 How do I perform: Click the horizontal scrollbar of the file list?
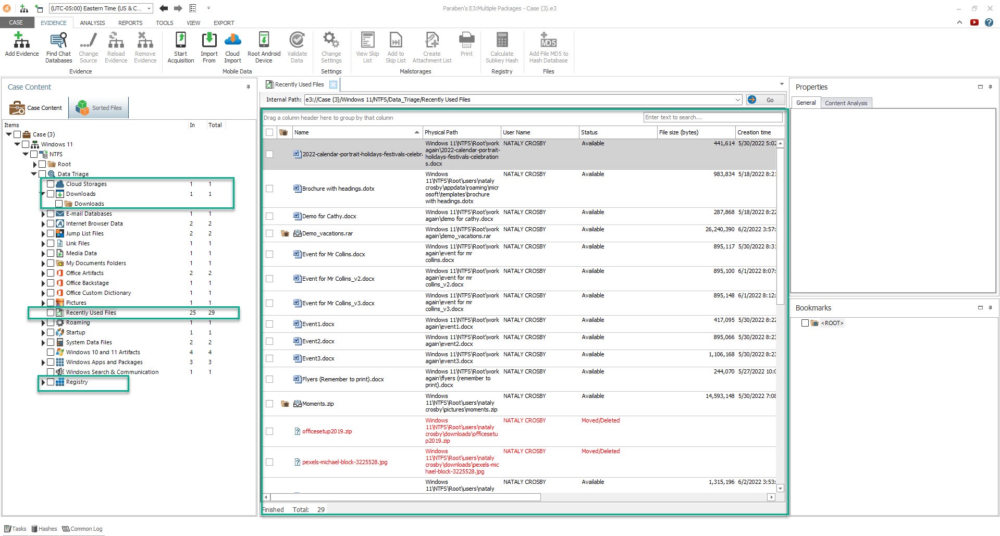coord(405,497)
